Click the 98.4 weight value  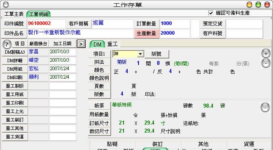click(208, 106)
